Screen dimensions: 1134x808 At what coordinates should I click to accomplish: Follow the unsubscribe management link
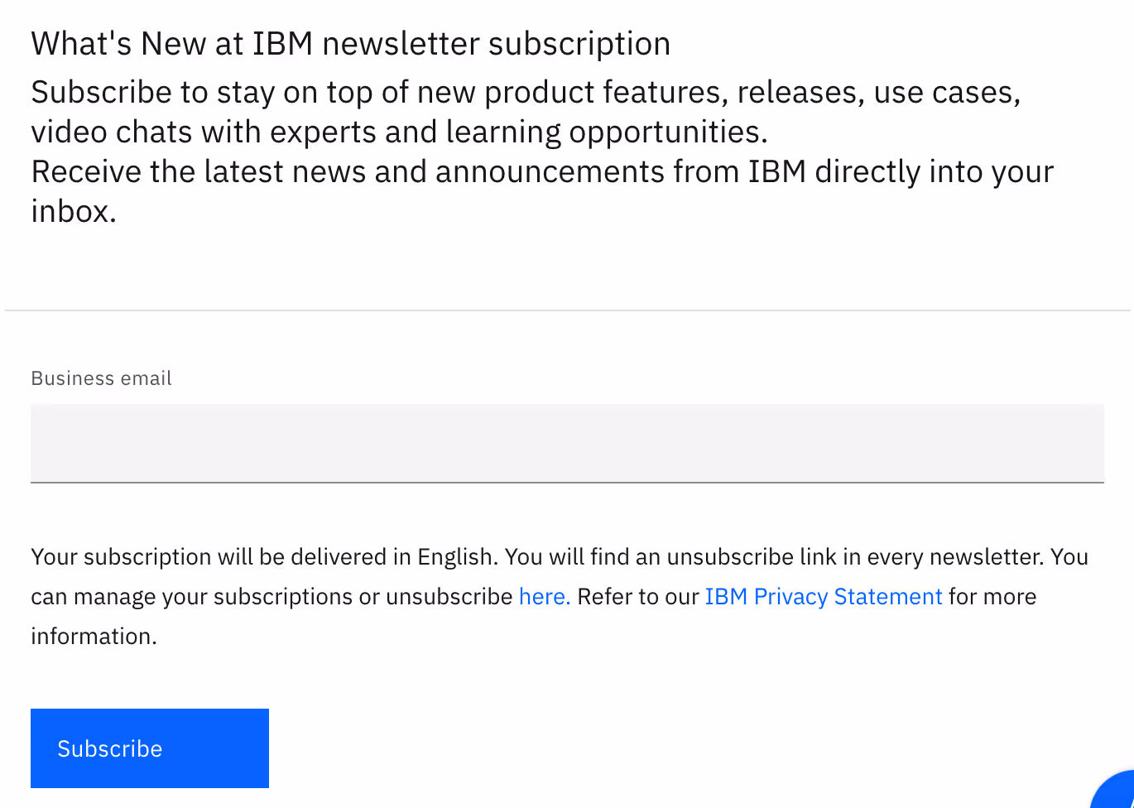point(543,596)
